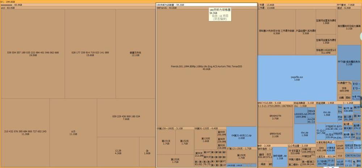Click the PPT素材 - 7.9GB header
The image size is (362, 168).
(349, 5)
